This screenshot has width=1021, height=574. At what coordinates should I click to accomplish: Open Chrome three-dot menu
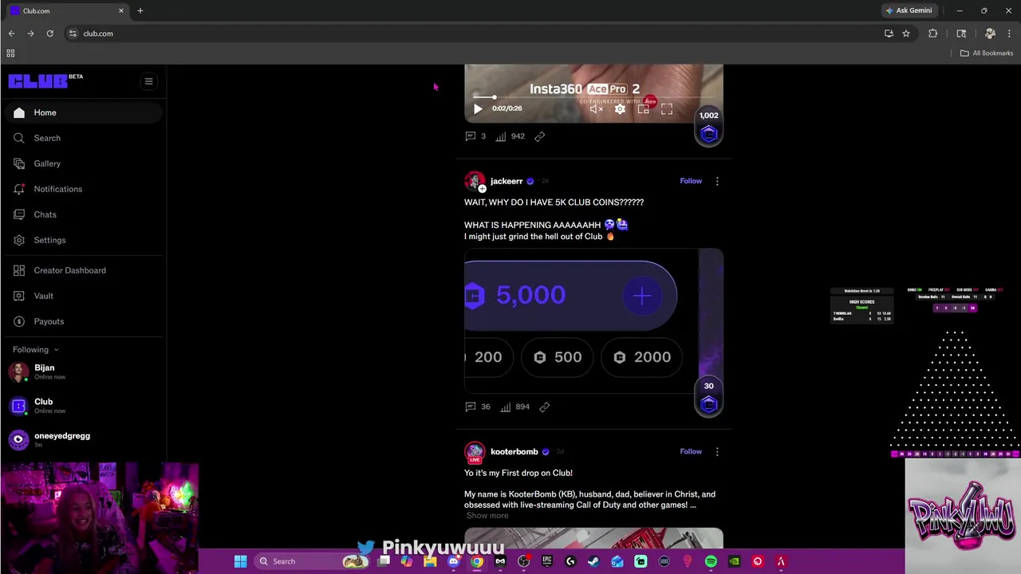pyautogui.click(x=1008, y=33)
